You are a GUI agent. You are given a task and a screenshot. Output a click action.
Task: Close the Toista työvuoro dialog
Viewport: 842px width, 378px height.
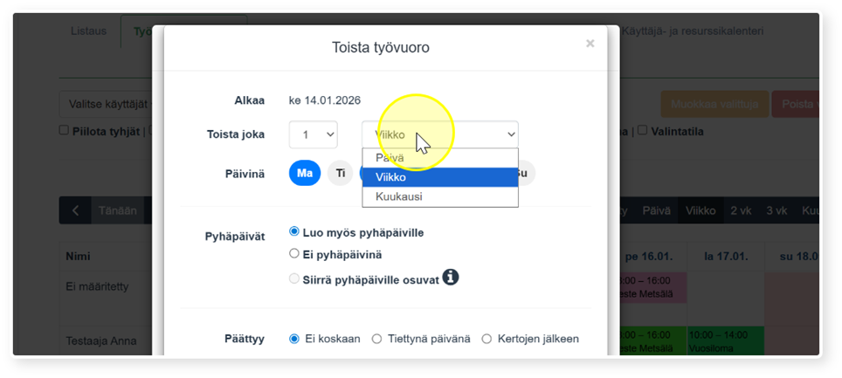coord(590,44)
